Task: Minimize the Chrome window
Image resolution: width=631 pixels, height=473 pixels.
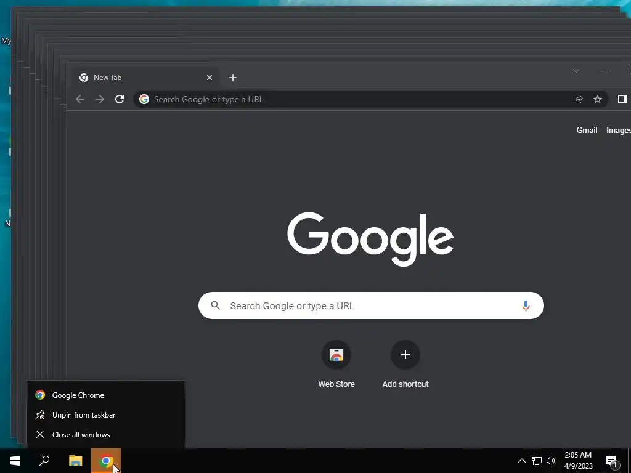Action: click(604, 71)
